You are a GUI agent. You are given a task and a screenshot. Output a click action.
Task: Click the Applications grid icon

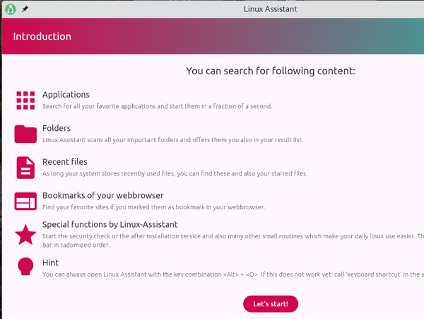pyautogui.click(x=25, y=100)
